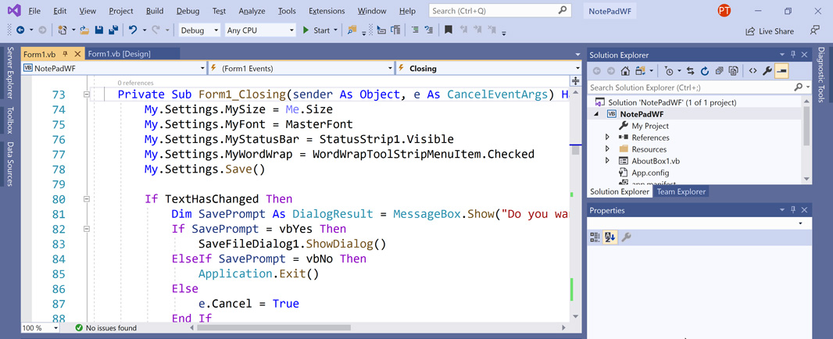Click the Live Share button
The image size is (833, 339).
pyautogui.click(x=769, y=31)
